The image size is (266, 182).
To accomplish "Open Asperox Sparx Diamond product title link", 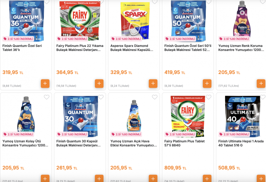I will [x=132, y=48].
